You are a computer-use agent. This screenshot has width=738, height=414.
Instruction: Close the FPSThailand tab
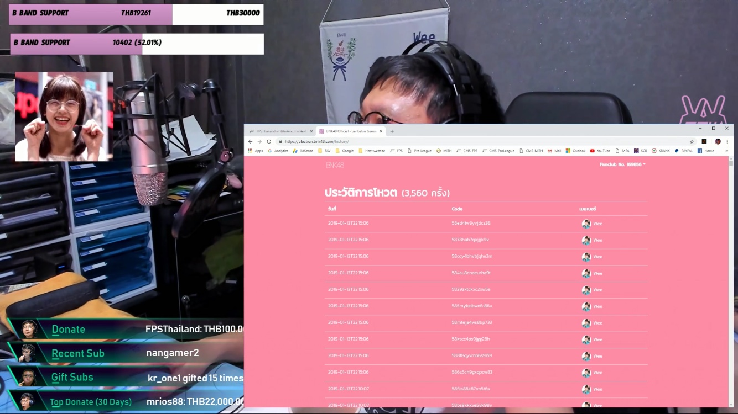click(311, 131)
